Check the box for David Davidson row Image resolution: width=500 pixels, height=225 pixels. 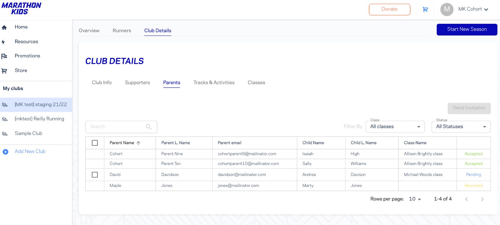click(x=95, y=175)
